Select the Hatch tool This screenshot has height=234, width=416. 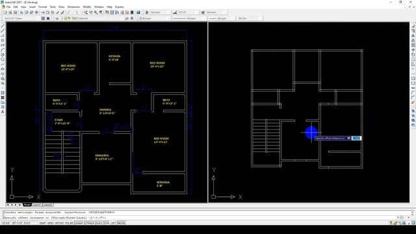(3, 92)
